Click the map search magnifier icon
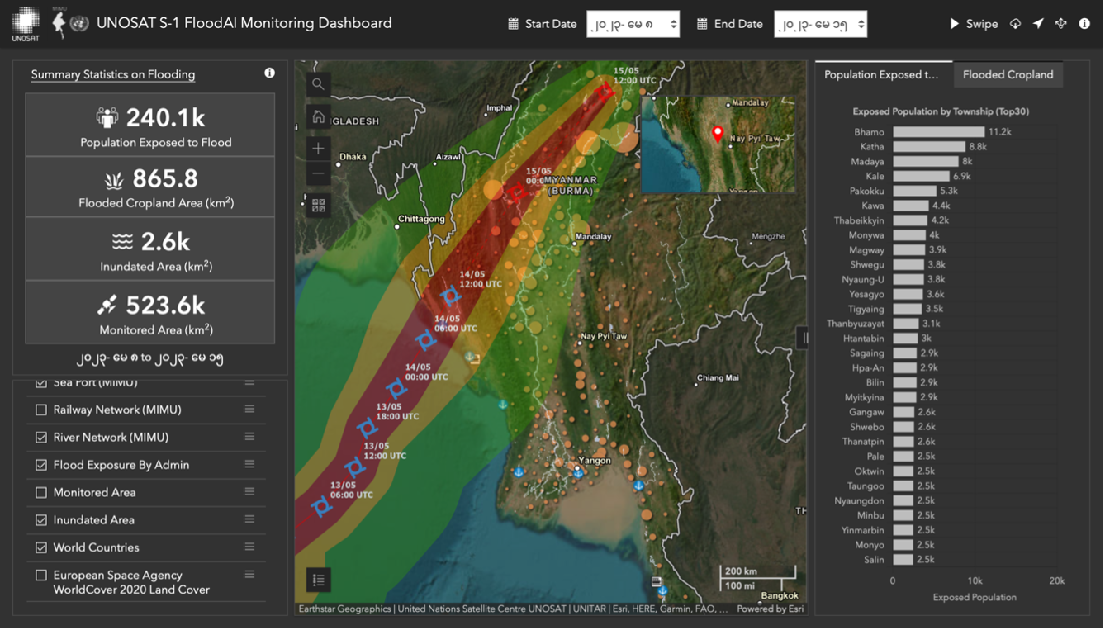Screen dimensions: 1105x630 (318, 84)
